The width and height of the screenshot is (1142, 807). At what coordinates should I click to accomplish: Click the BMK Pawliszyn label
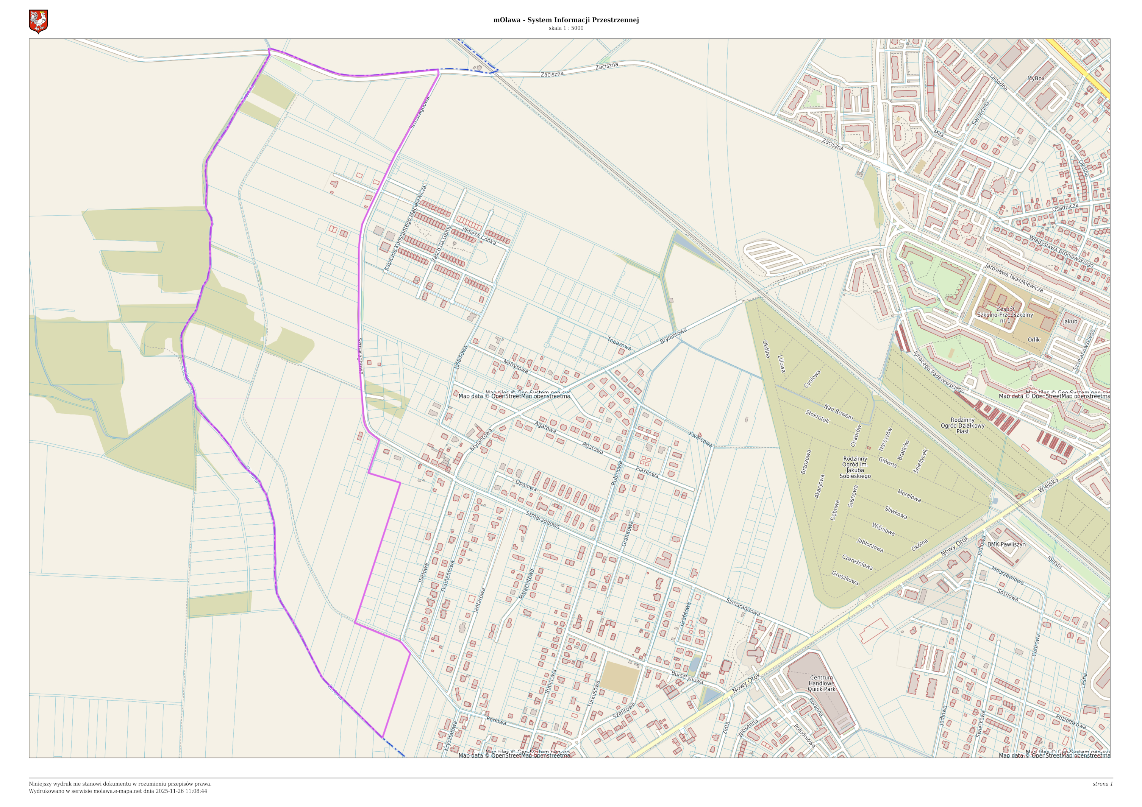[1006, 544]
